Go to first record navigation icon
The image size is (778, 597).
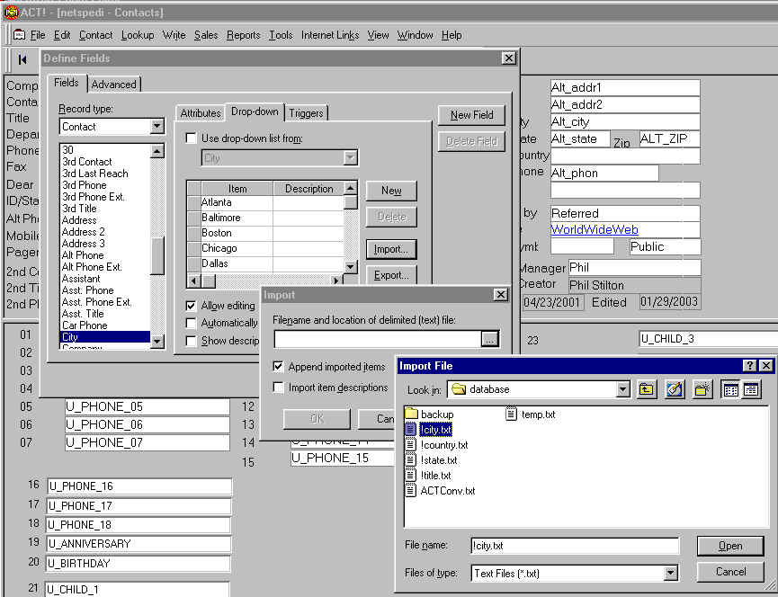click(22, 60)
